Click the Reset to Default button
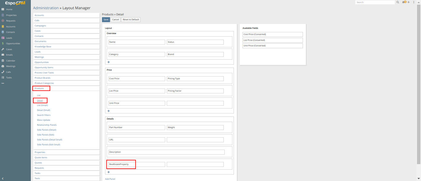Screen dimensions: 421x181 pyautogui.click(x=131, y=20)
